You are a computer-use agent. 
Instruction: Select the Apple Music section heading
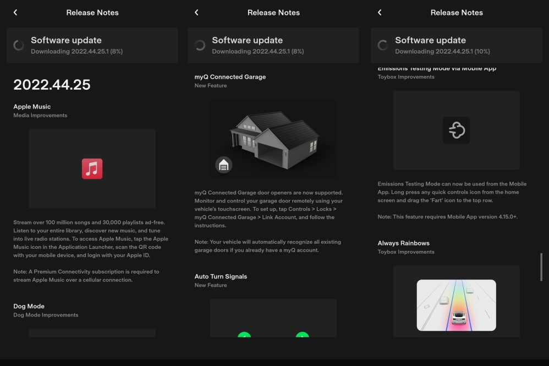click(x=32, y=107)
